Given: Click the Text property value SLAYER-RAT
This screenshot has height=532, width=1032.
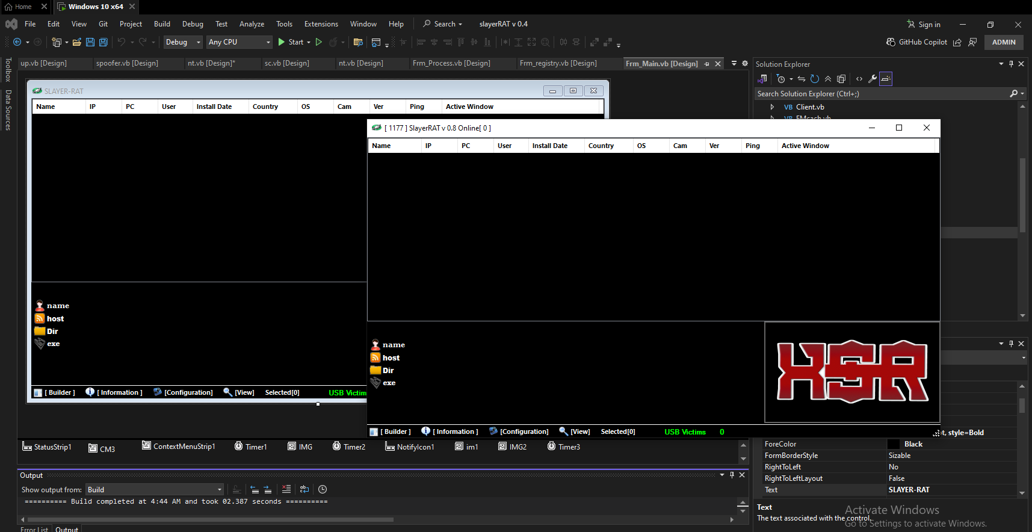Looking at the screenshot, I should pyautogui.click(x=909, y=490).
